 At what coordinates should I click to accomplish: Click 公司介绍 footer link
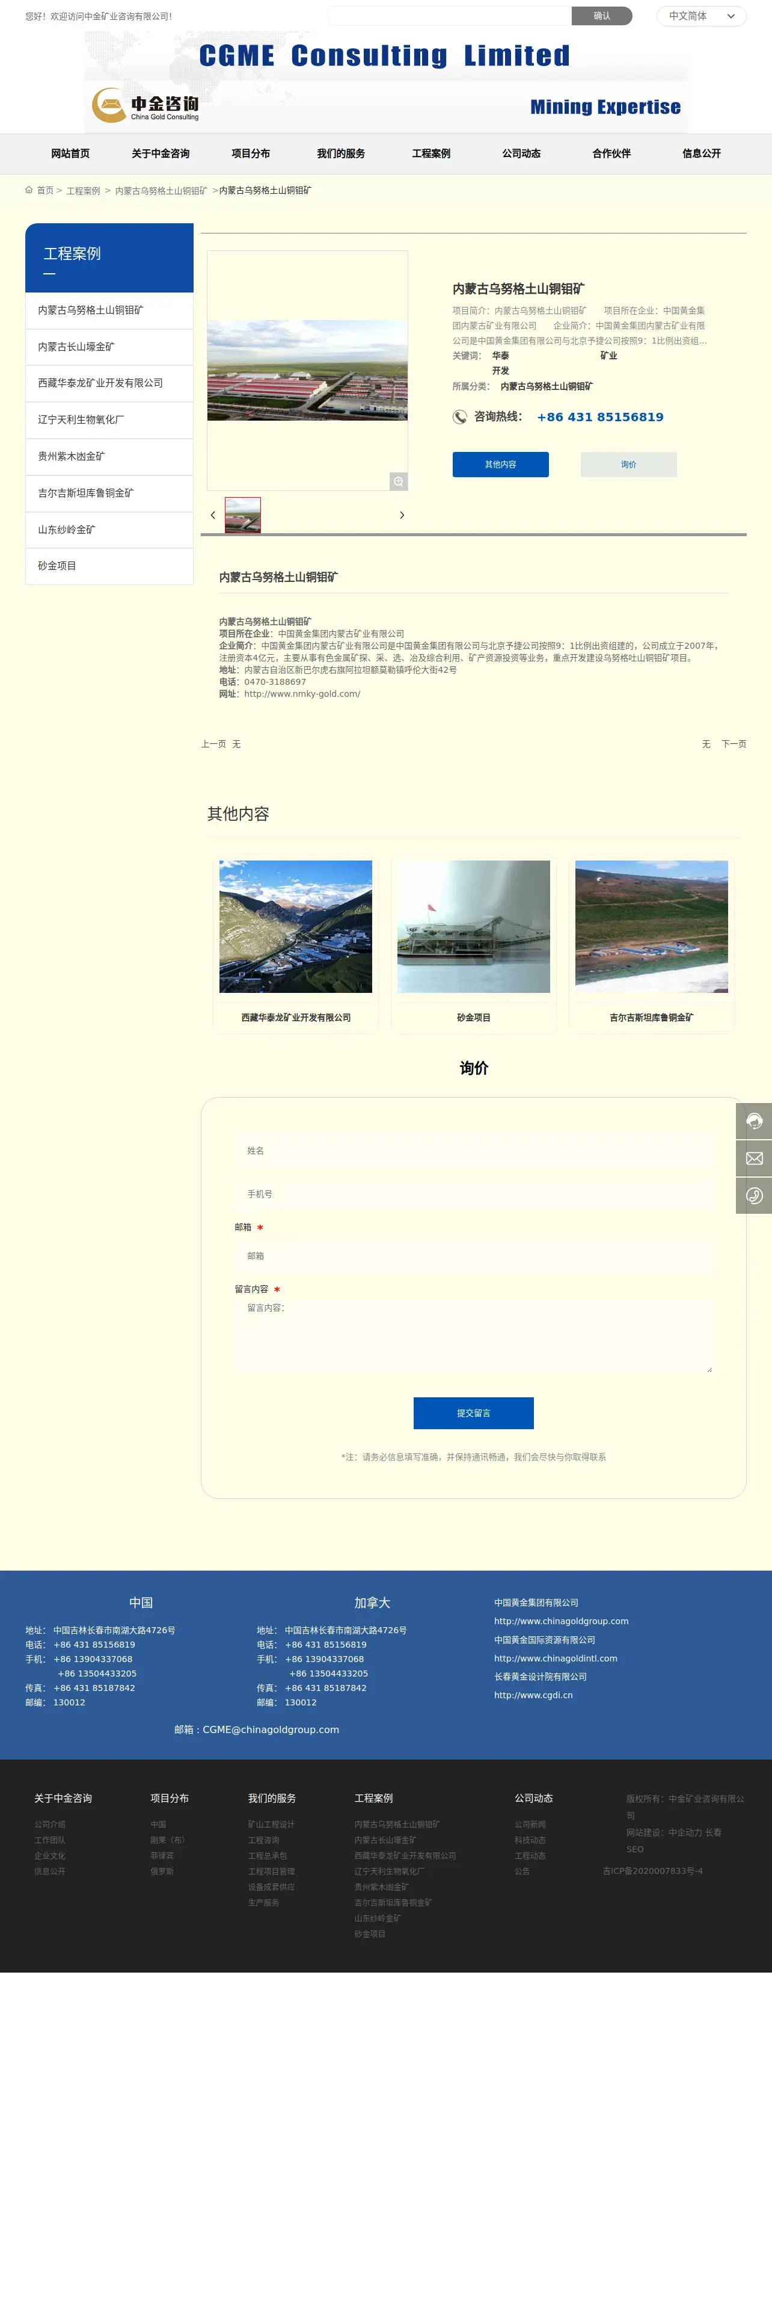click(49, 1825)
